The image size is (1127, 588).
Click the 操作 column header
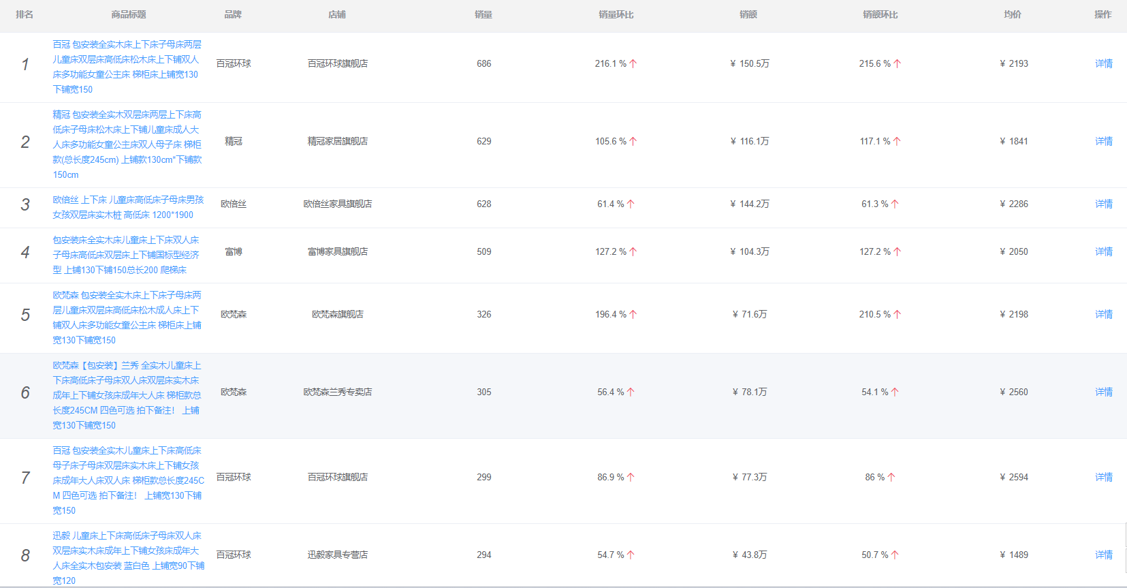click(x=1103, y=14)
